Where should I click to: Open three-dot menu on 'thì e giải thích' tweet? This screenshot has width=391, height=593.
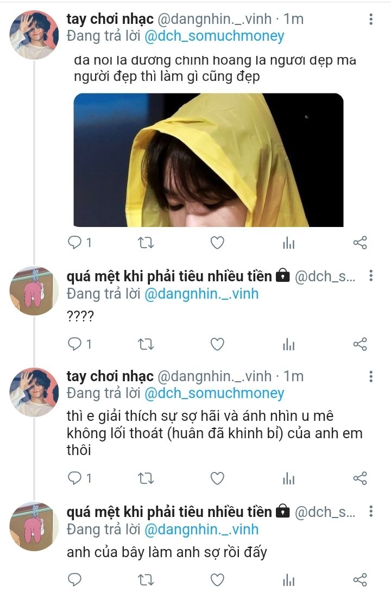tap(371, 376)
